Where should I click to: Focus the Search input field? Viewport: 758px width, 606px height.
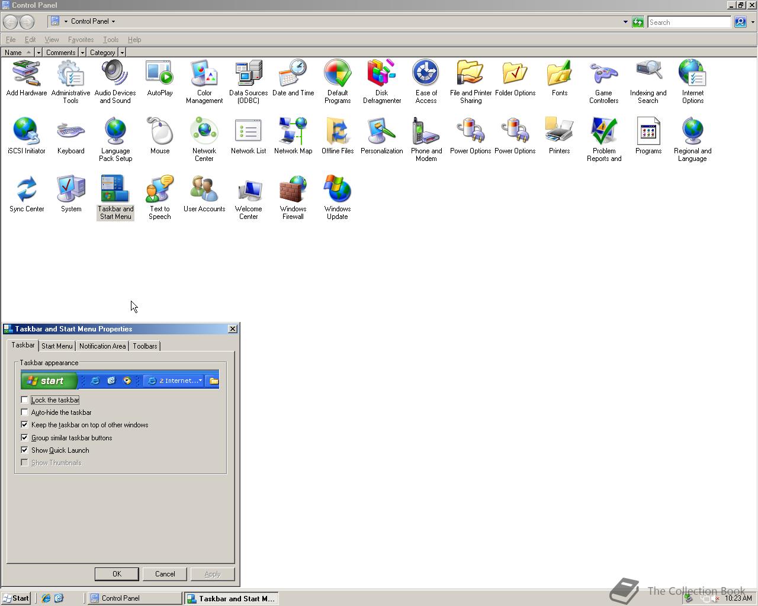689,22
